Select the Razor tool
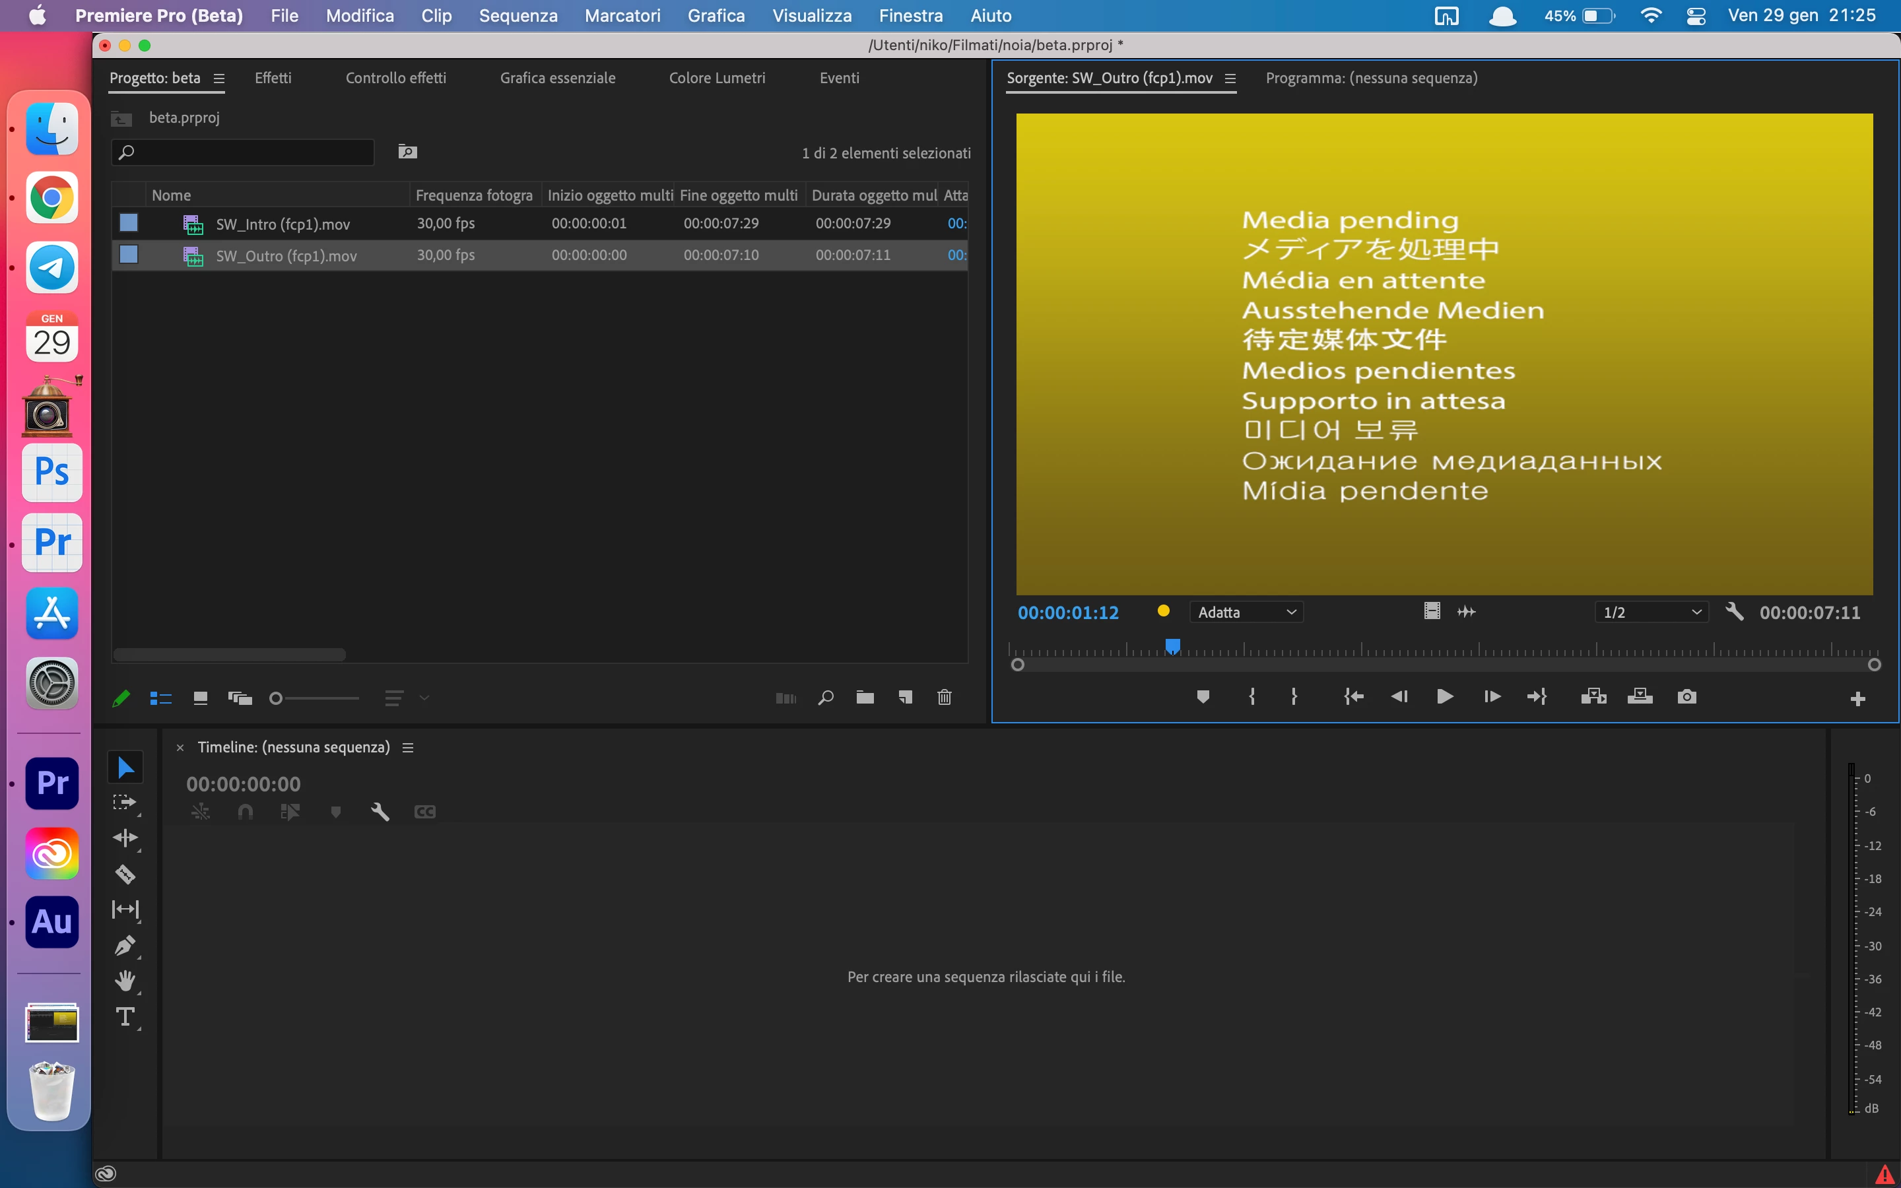Screen dimensions: 1901x1188 (125, 874)
